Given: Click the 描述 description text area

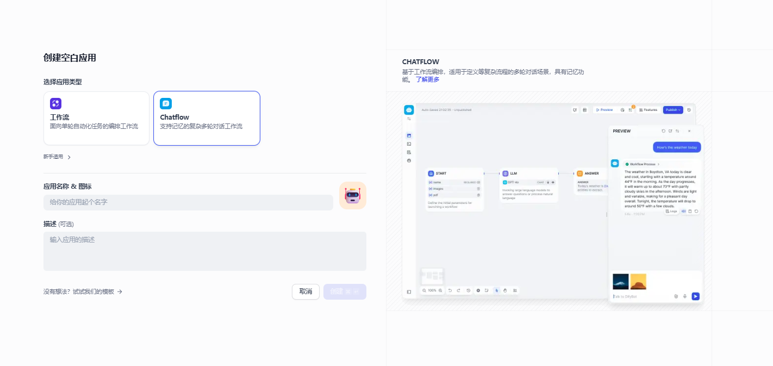Looking at the screenshot, I should click(x=205, y=251).
